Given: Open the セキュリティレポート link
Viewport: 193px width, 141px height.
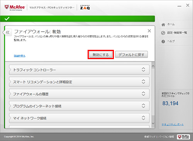Looking at the screenshot, I should pos(173,124).
